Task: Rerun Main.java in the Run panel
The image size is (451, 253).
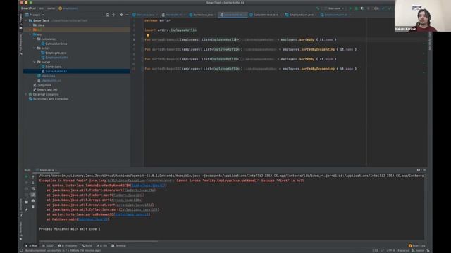Action: pos(27,176)
